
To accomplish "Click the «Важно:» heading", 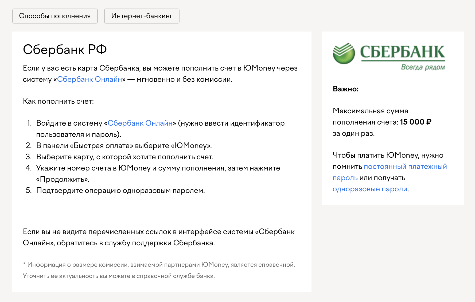I will [x=346, y=89].
